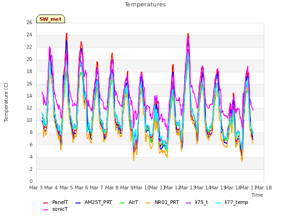Toggle li75_t legend entry
Viewport: 291px width, 218px height.
tap(197, 202)
